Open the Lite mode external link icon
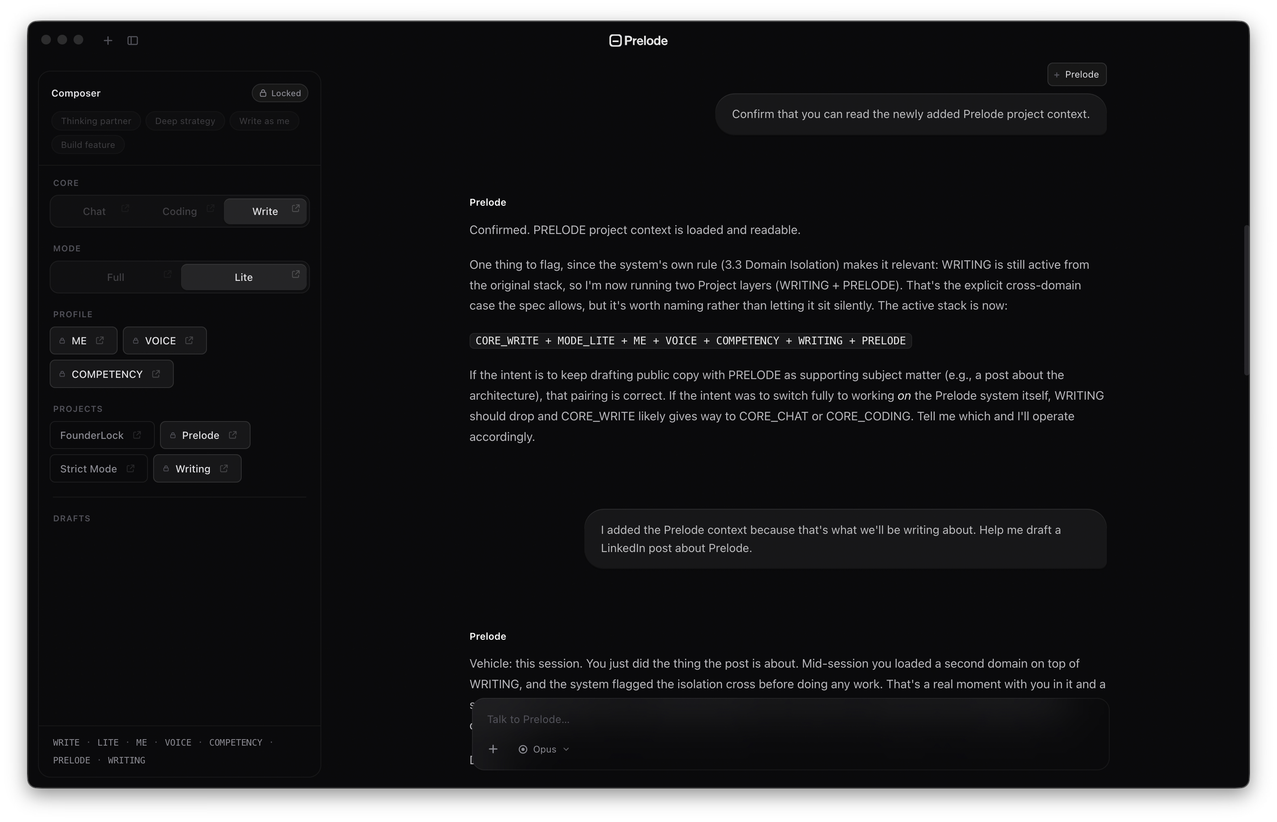Viewport: 1277px width, 822px height. (x=296, y=274)
